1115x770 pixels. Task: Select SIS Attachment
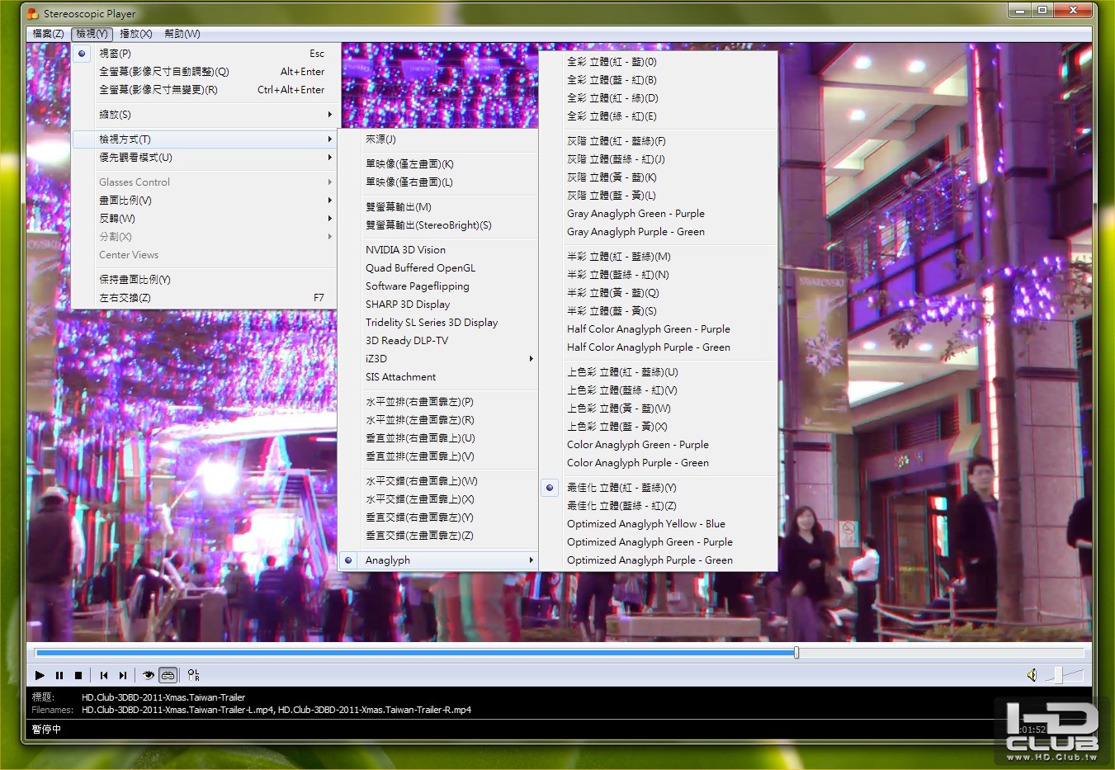click(x=438, y=377)
